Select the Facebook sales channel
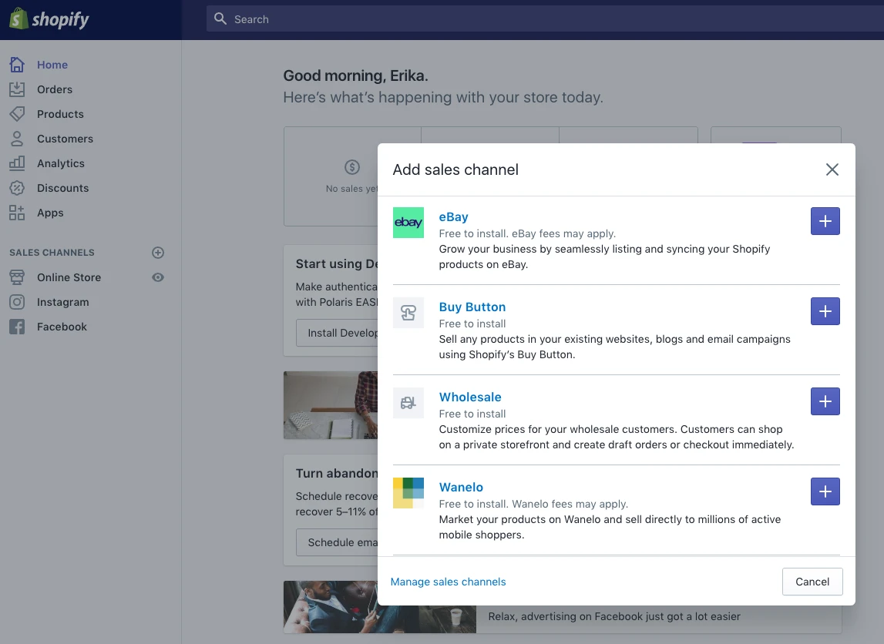 (x=62, y=327)
